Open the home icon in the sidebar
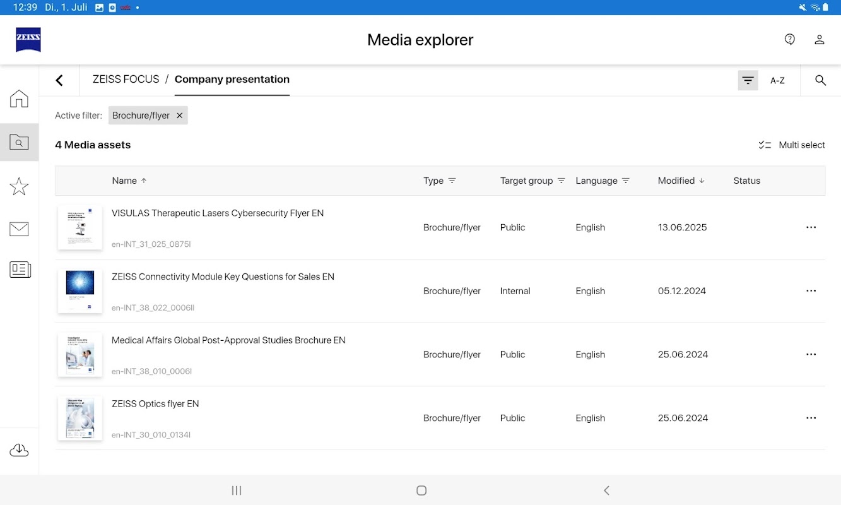Image resolution: width=841 pixels, height=505 pixels. pyautogui.click(x=19, y=99)
